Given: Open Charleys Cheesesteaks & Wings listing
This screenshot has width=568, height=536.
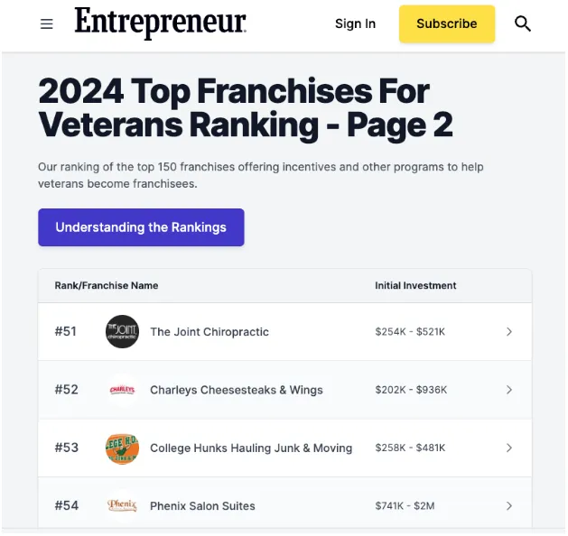Looking at the screenshot, I should pos(236,390).
